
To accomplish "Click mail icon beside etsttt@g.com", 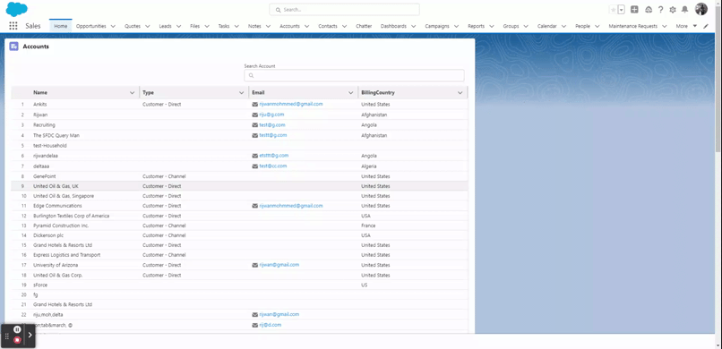I will click(254, 156).
